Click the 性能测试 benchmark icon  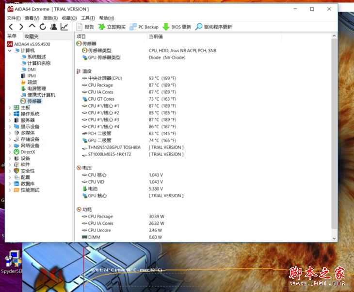point(16,190)
